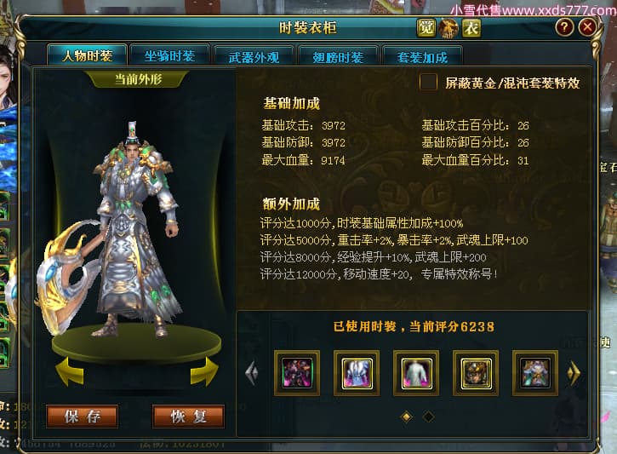Image resolution: width=617 pixels, height=454 pixels.
Task: Click the 恢复 restore button
Action: tap(188, 417)
